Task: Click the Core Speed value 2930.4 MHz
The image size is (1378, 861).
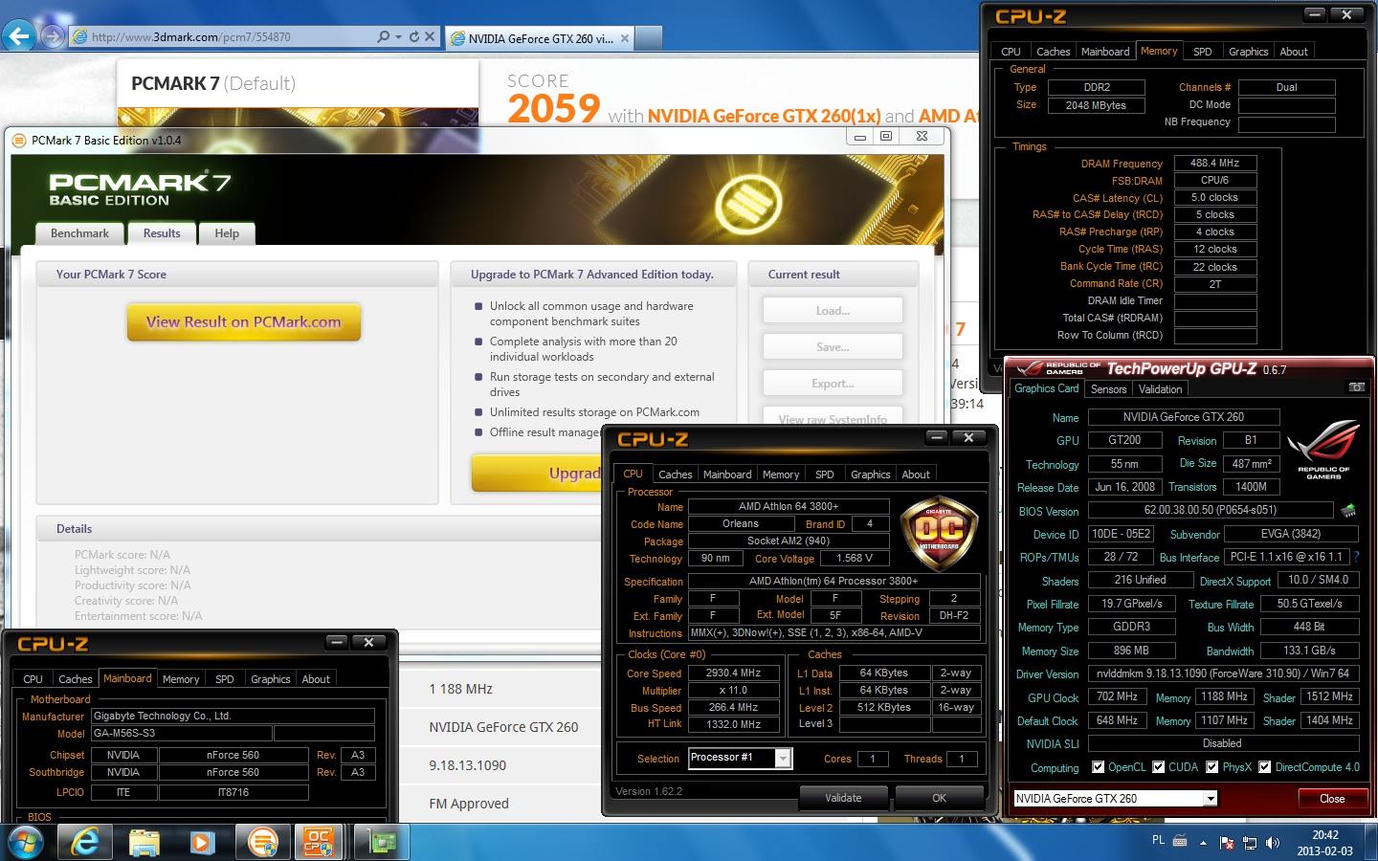Action: [x=734, y=673]
